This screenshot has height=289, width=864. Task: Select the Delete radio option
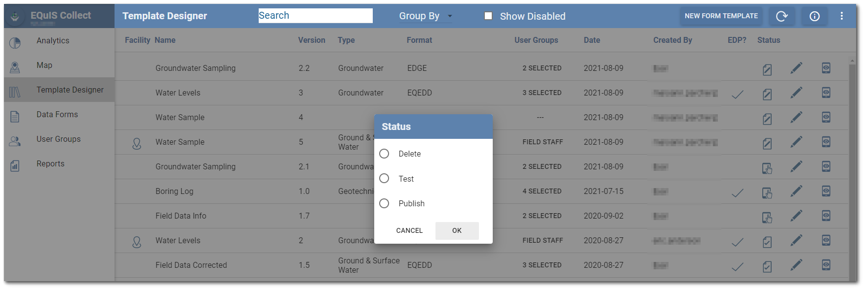(x=384, y=154)
